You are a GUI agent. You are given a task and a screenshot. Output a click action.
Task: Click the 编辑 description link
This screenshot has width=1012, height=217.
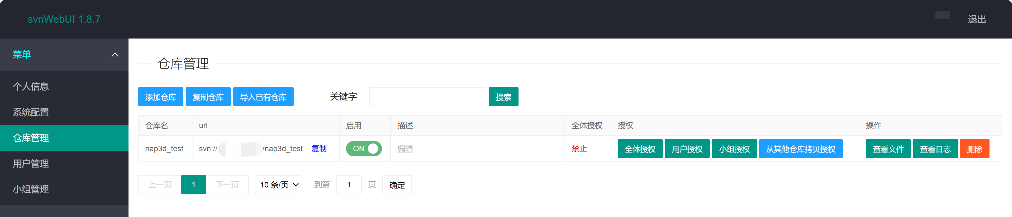(x=405, y=149)
